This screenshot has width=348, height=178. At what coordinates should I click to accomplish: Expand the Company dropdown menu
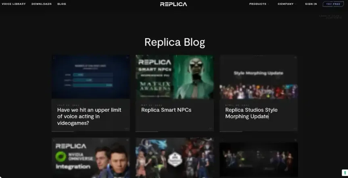point(287,4)
